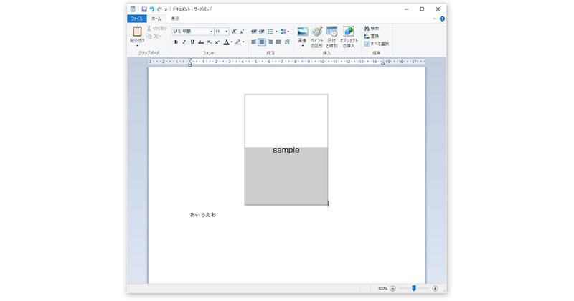The image size is (574, 301).
Task: Expand the font size dropdown showing 11
Action: pyautogui.click(x=227, y=32)
